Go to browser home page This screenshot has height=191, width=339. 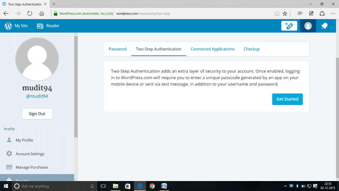click(x=41, y=13)
